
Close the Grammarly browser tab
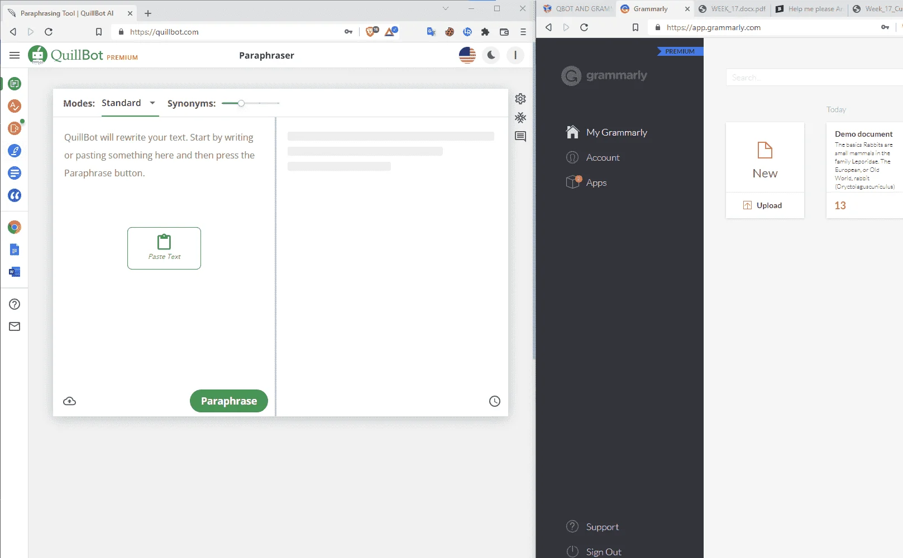687,9
